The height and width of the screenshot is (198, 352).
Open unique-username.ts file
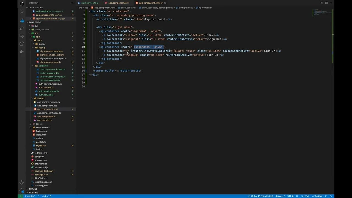50,80
